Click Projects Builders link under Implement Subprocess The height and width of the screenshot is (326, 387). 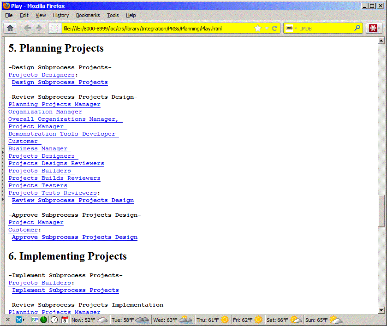[40, 283]
